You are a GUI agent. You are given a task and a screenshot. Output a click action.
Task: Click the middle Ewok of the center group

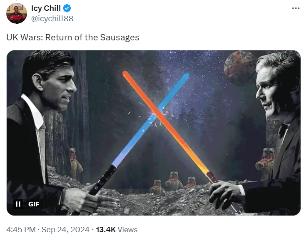pyautogui.click(x=174, y=181)
